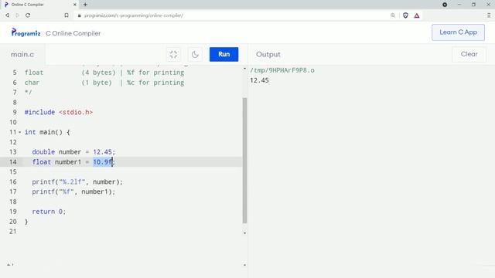Open the zoom magnifier icon in address bar
The height and width of the screenshot is (278, 495).
(x=393, y=15)
